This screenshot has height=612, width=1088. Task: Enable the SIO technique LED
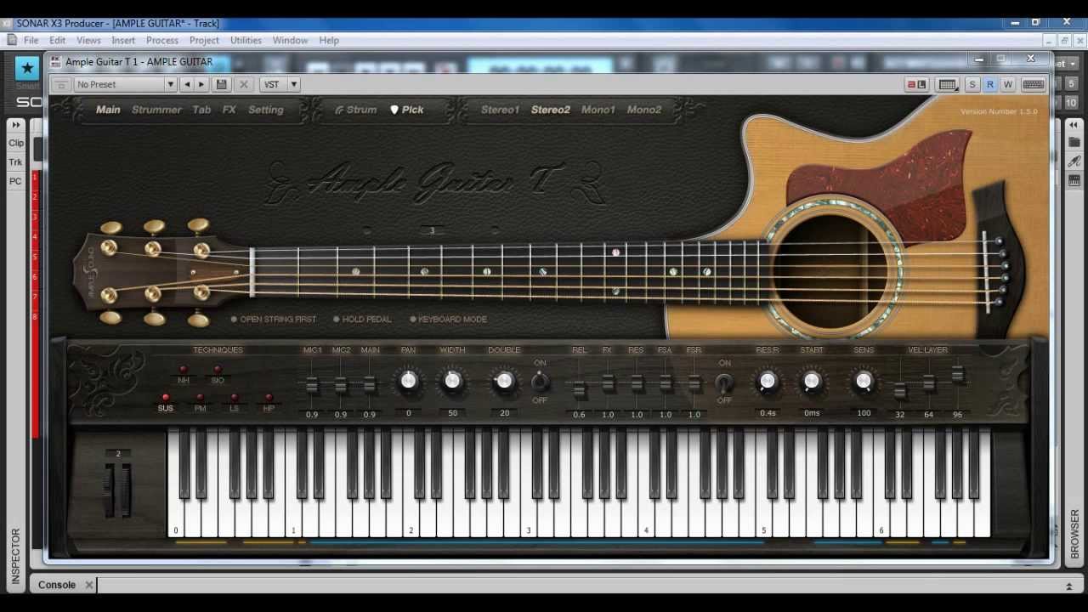pos(218,370)
